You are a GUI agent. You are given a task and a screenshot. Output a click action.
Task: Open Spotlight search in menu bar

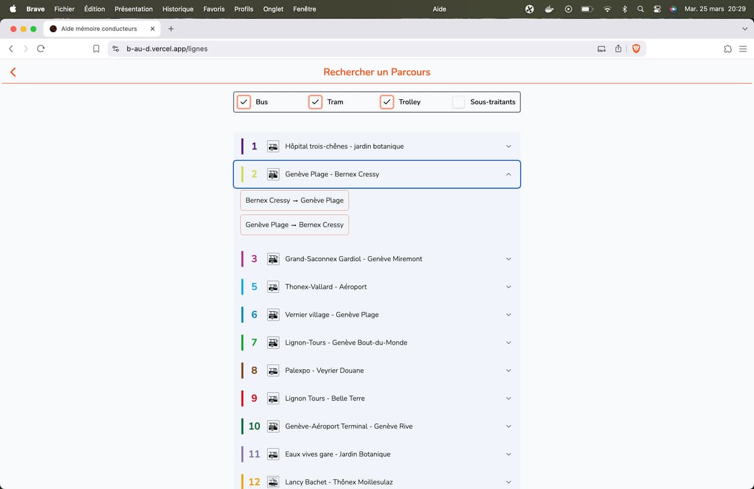click(640, 9)
